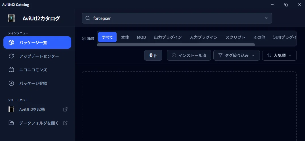
Task: Click the AviUtl2 catalog logo icon
Action: click(11, 18)
